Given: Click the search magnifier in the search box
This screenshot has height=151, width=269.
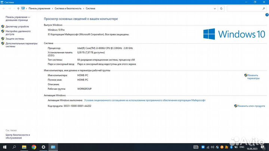Looking at the screenshot, I should [x=264, y=8].
